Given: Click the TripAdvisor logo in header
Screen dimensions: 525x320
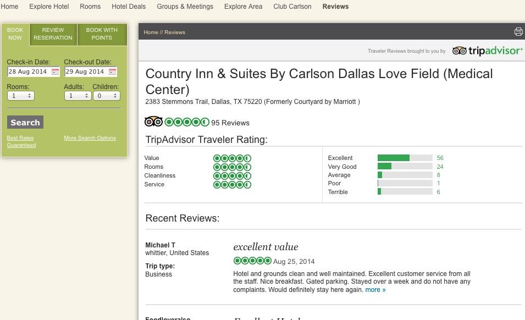Looking at the screenshot, I should (x=487, y=51).
